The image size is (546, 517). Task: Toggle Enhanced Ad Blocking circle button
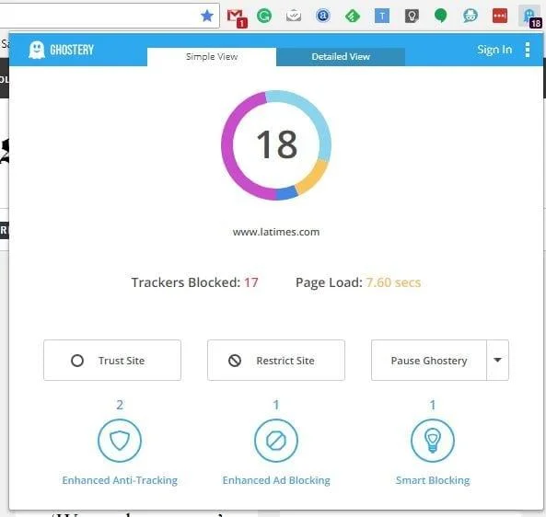[276, 441]
